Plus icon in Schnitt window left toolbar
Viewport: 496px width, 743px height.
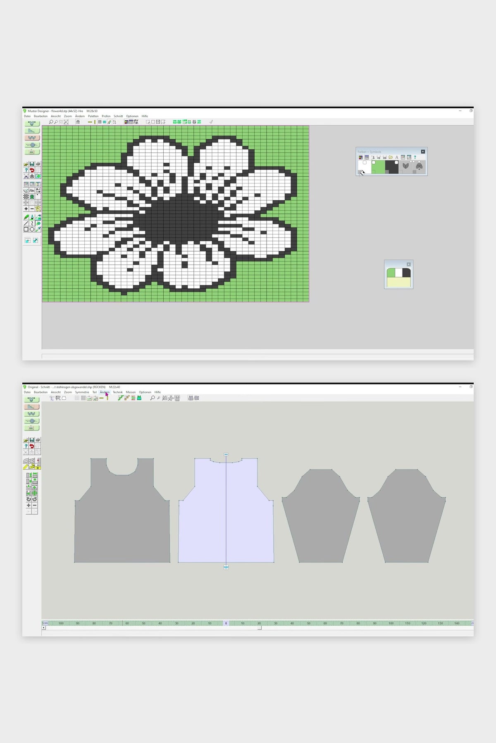(29, 505)
